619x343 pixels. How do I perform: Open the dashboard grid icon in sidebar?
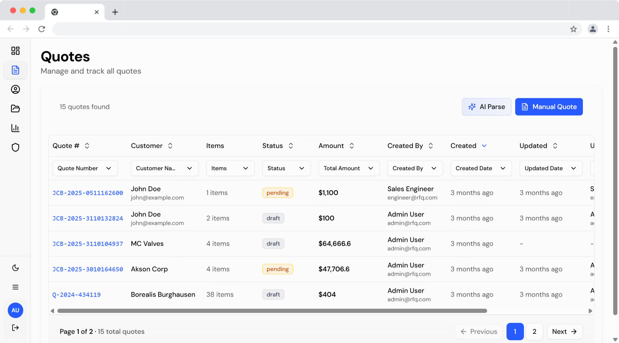click(x=15, y=51)
